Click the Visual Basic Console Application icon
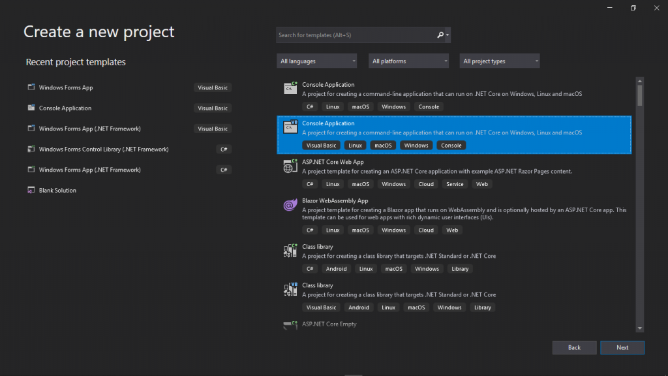The width and height of the screenshot is (668, 376). point(290,127)
